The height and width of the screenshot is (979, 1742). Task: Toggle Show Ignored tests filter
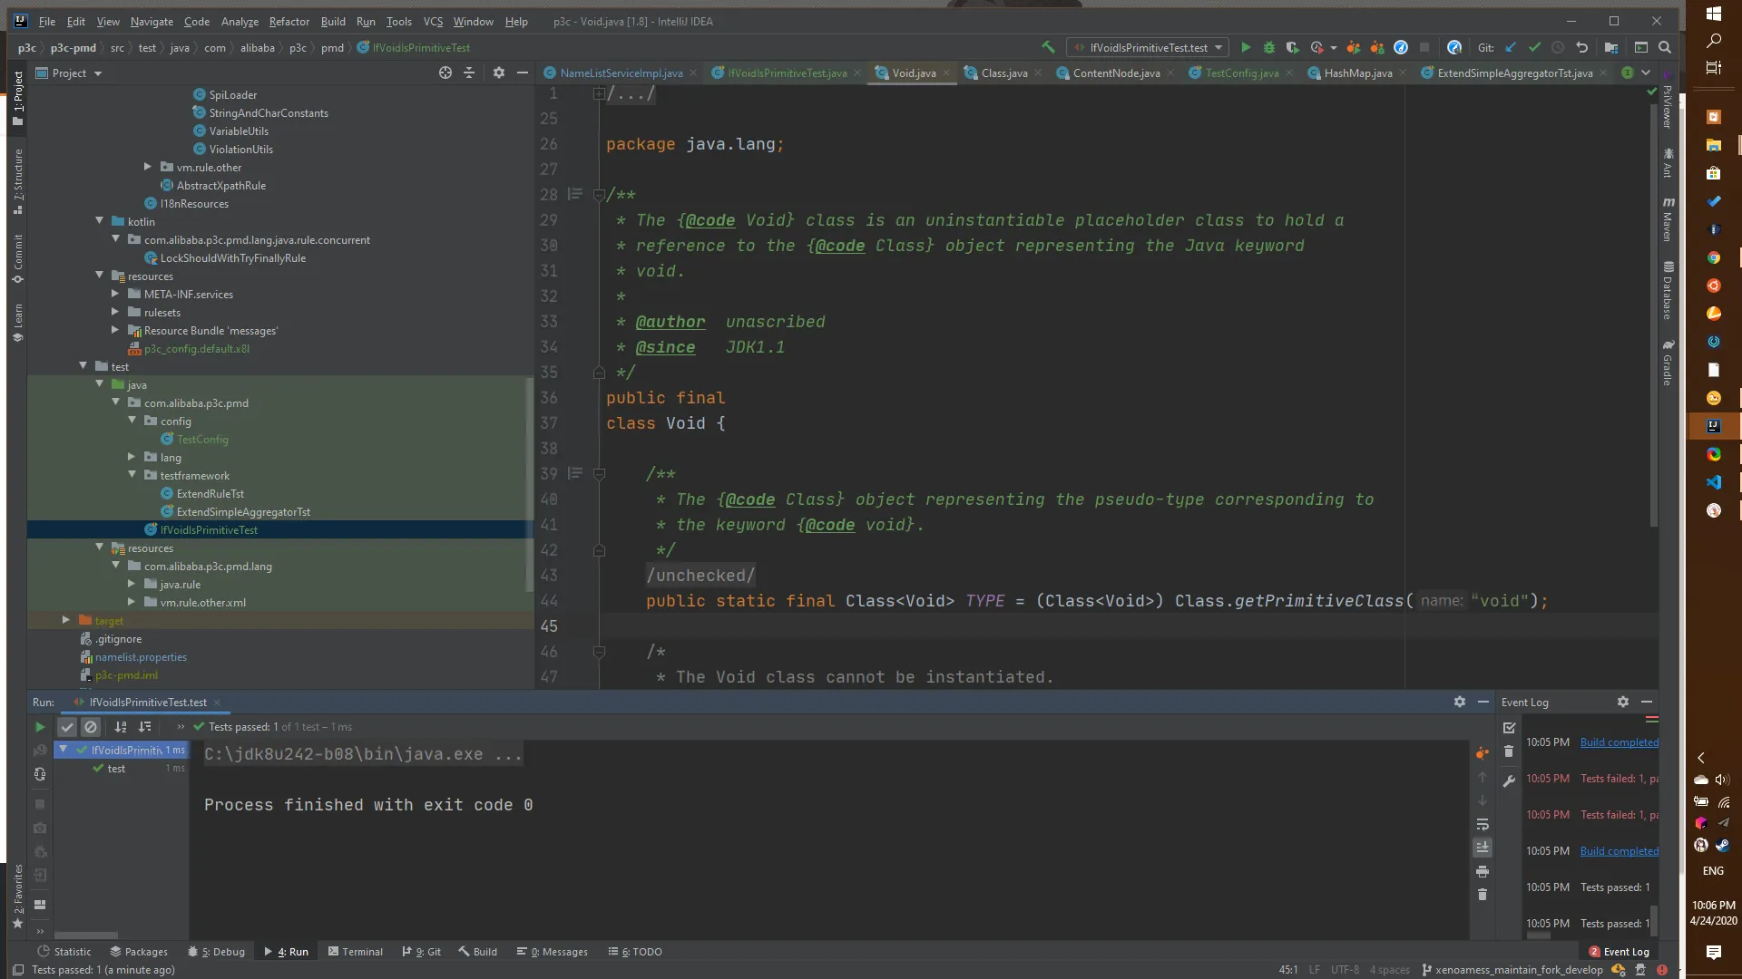(x=91, y=727)
